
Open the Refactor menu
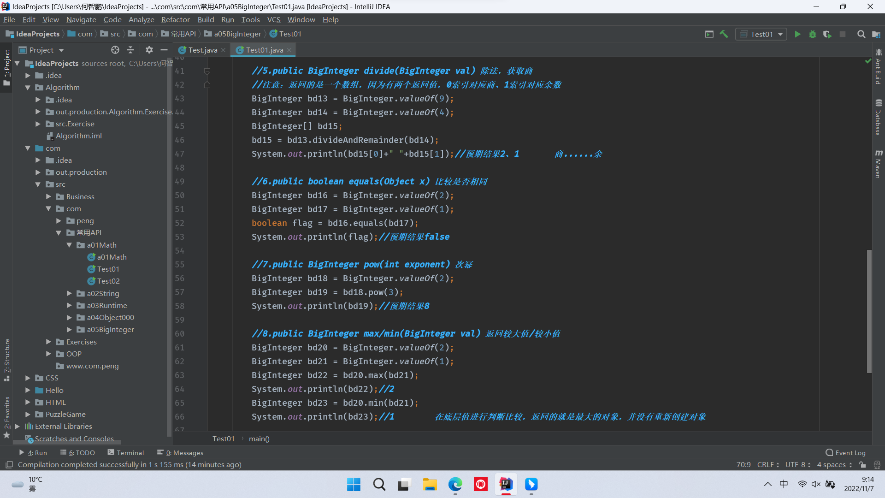pos(175,19)
